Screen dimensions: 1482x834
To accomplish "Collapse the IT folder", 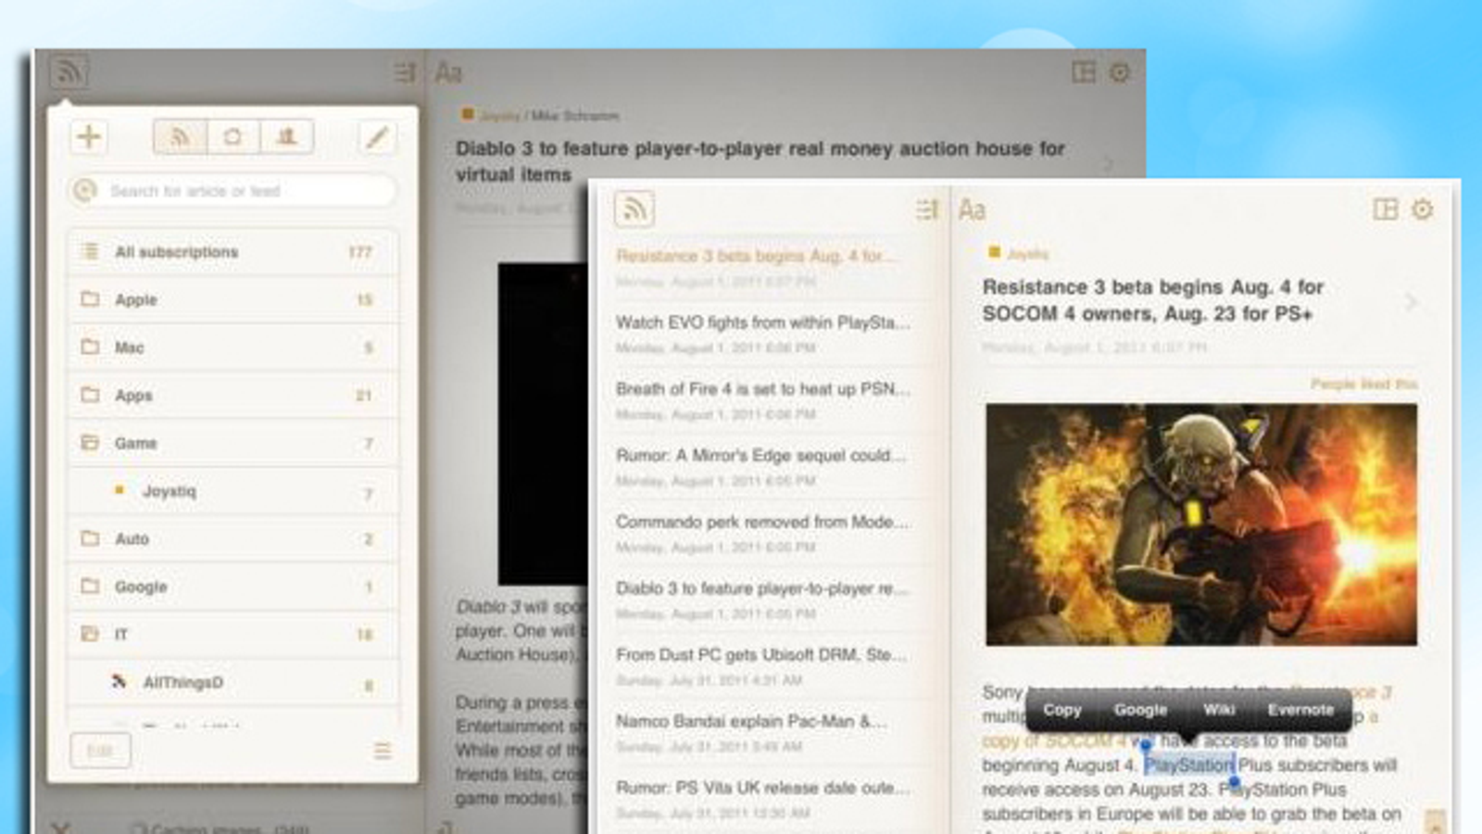I will 232,635.
